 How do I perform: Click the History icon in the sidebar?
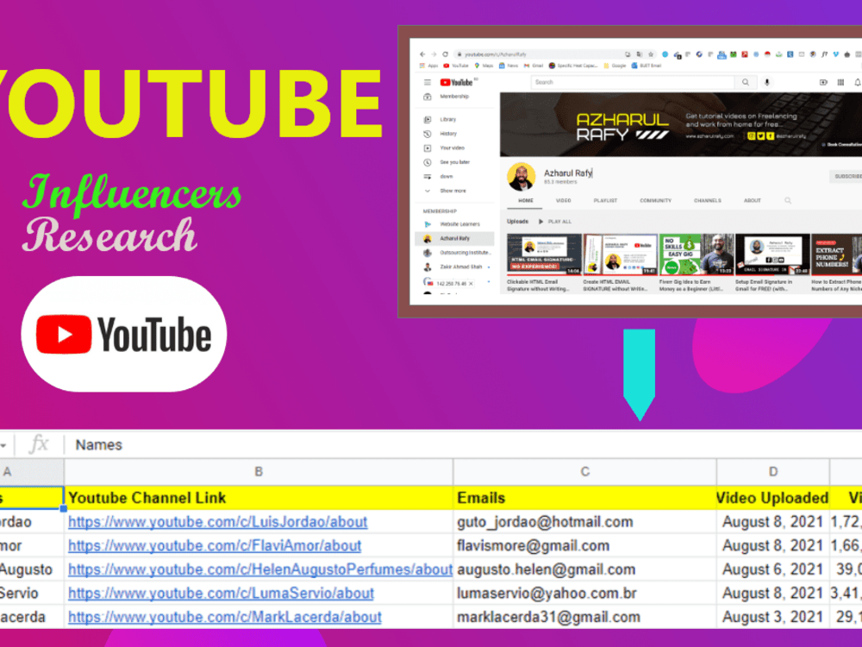click(x=427, y=134)
